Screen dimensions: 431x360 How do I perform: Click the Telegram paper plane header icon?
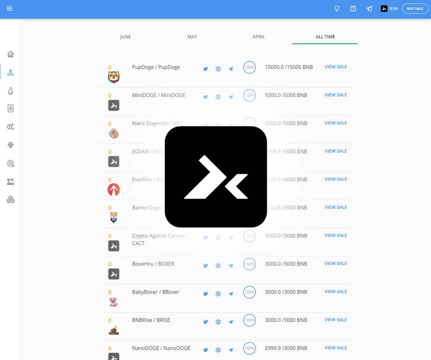(369, 9)
